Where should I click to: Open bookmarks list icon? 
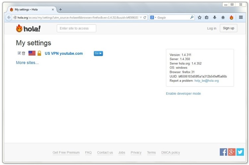tap(207, 18)
